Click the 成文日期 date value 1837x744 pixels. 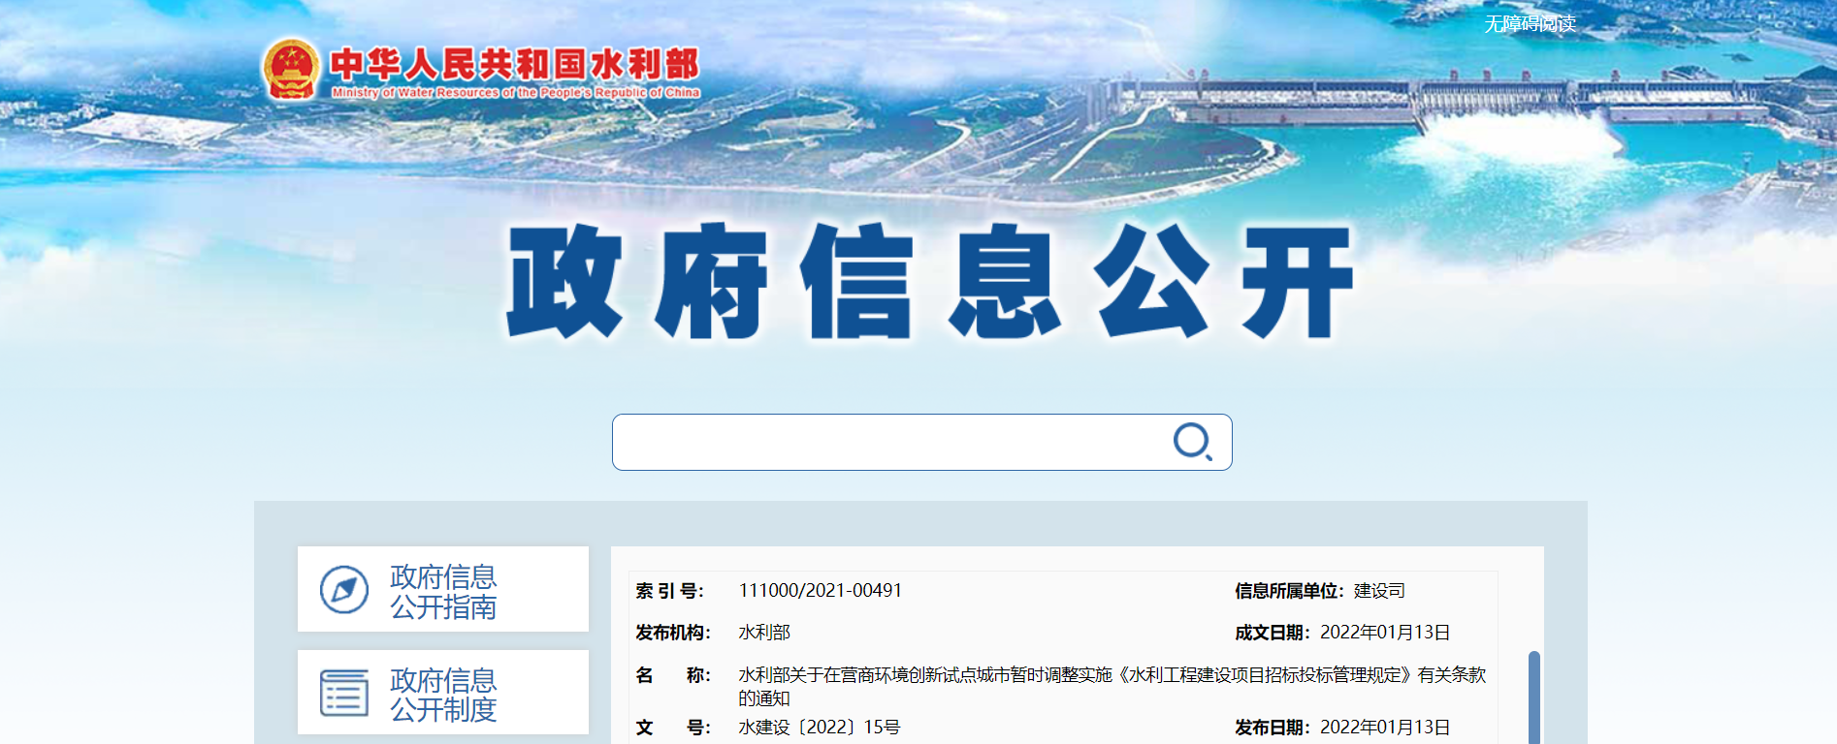[x=1384, y=633]
